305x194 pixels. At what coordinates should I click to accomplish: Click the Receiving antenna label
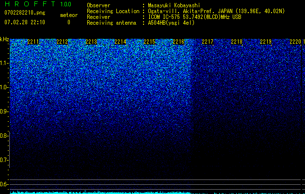(112, 23)
